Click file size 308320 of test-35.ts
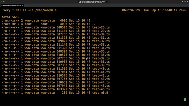The width and height of the screenshot is (189, 106). tap(62, 51)
